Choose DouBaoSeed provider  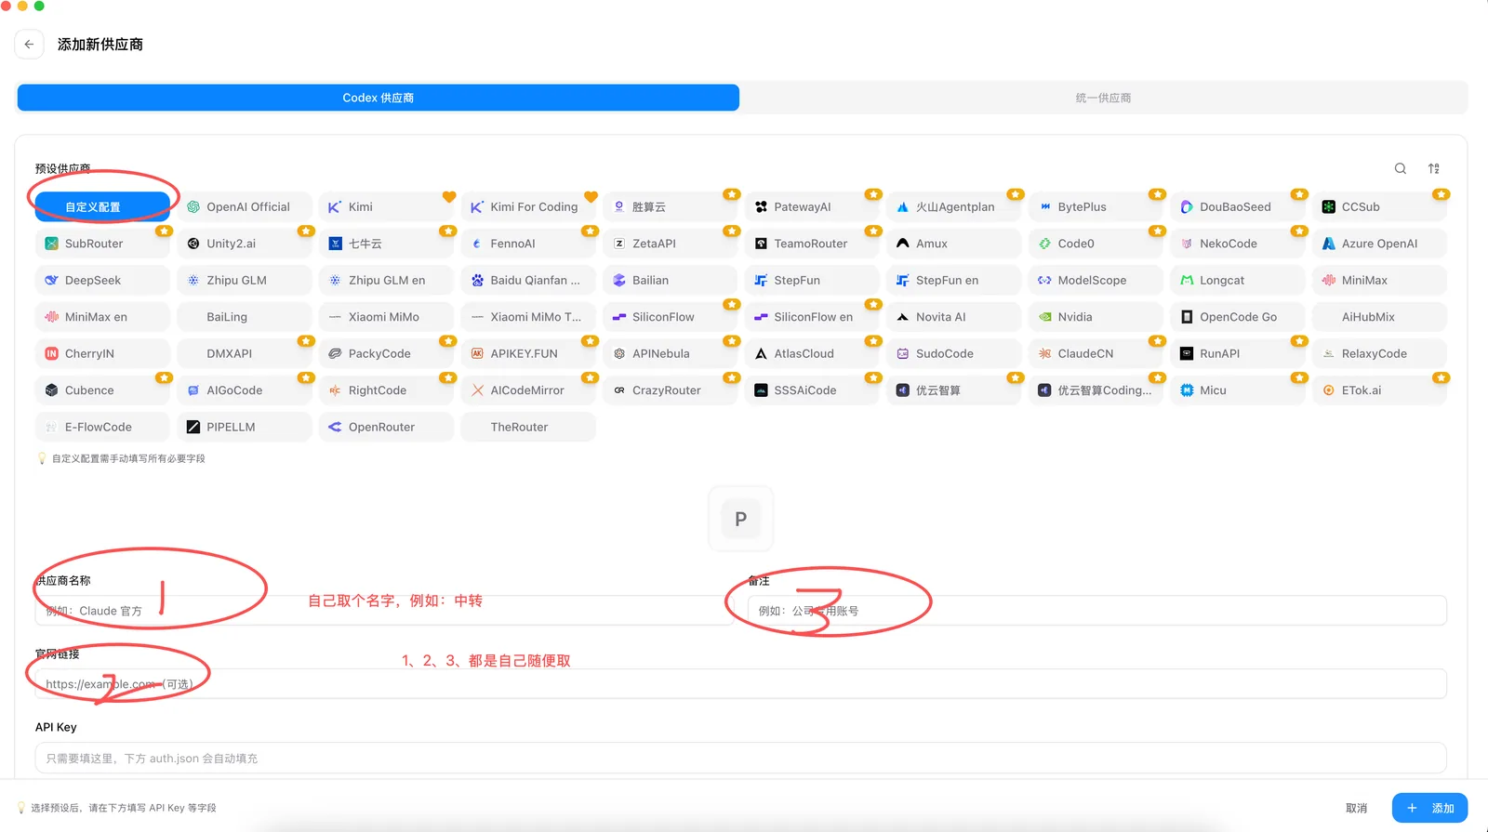click(1238, 207)
